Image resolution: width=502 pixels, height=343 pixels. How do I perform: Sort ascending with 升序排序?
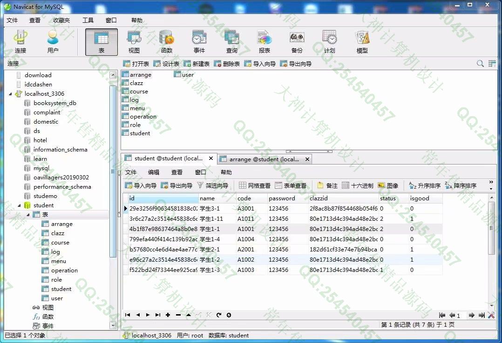click(x=425, y=185)
